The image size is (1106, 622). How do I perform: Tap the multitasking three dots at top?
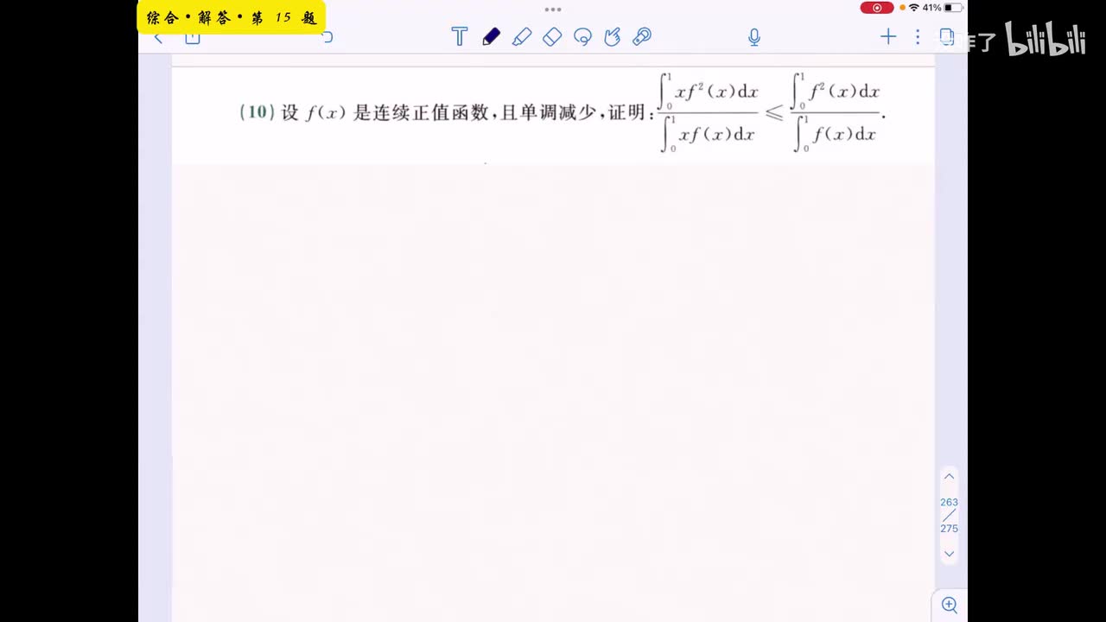[553, 10]
